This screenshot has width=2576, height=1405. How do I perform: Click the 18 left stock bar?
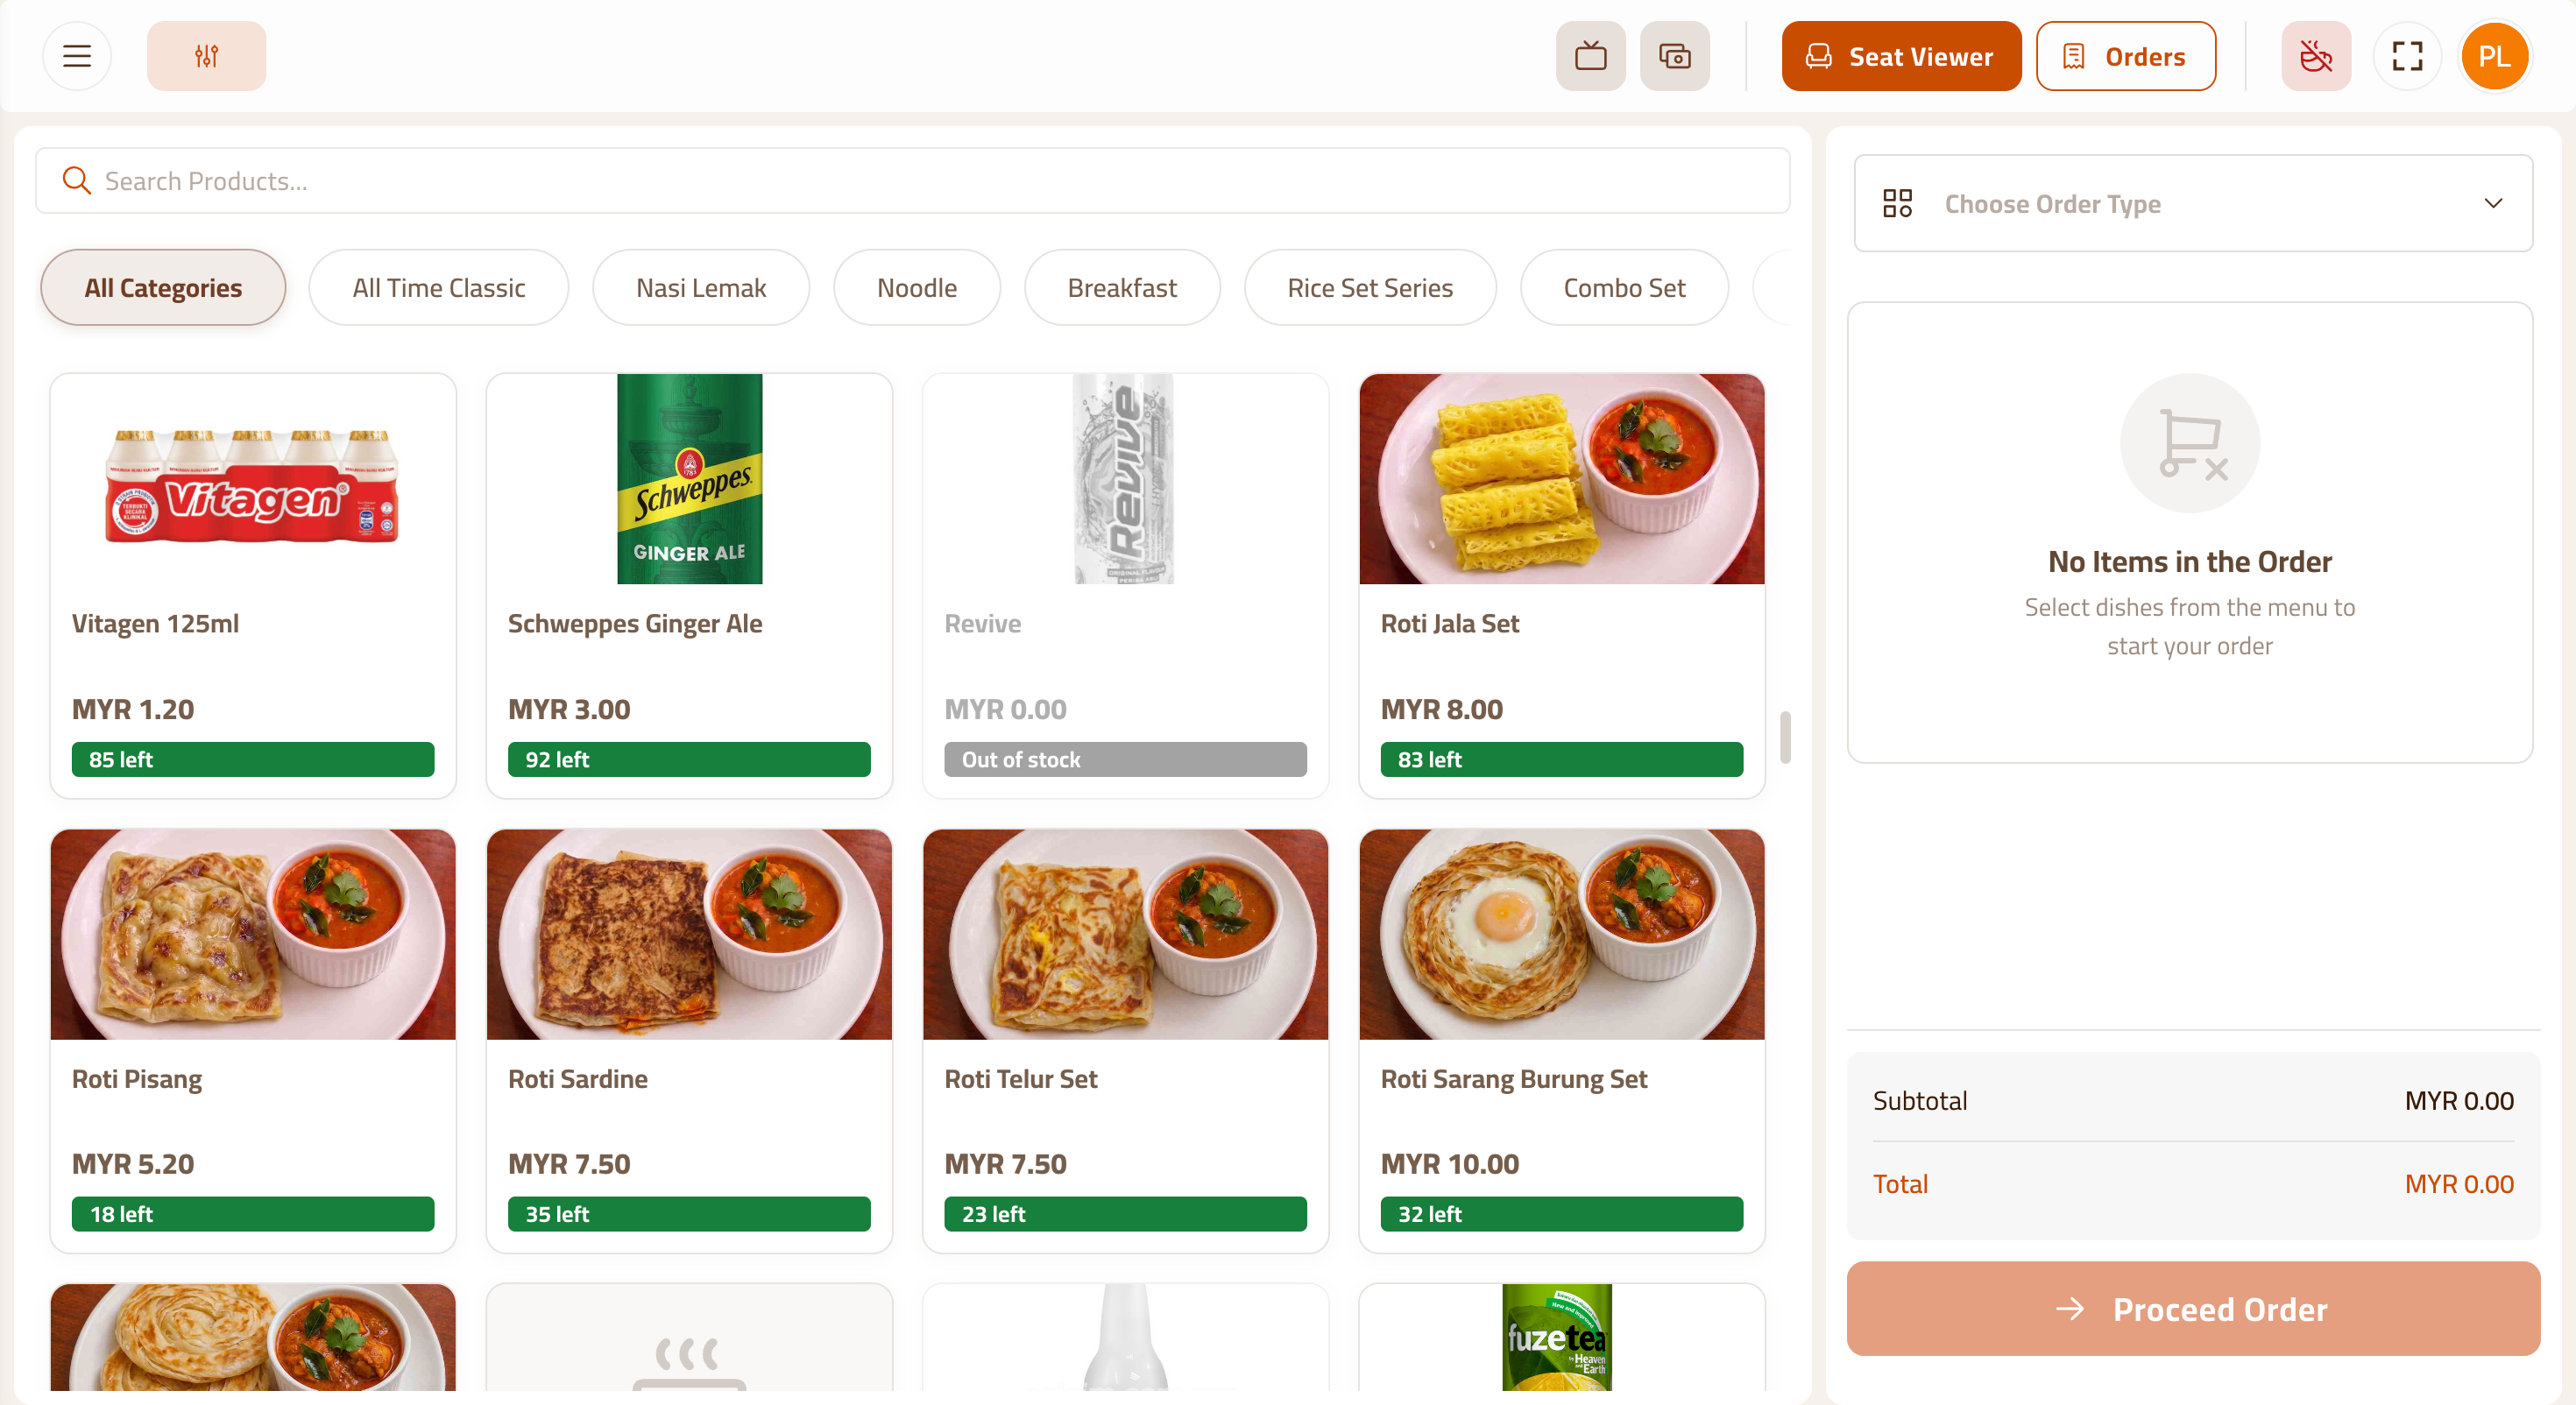click(253, 1214)
